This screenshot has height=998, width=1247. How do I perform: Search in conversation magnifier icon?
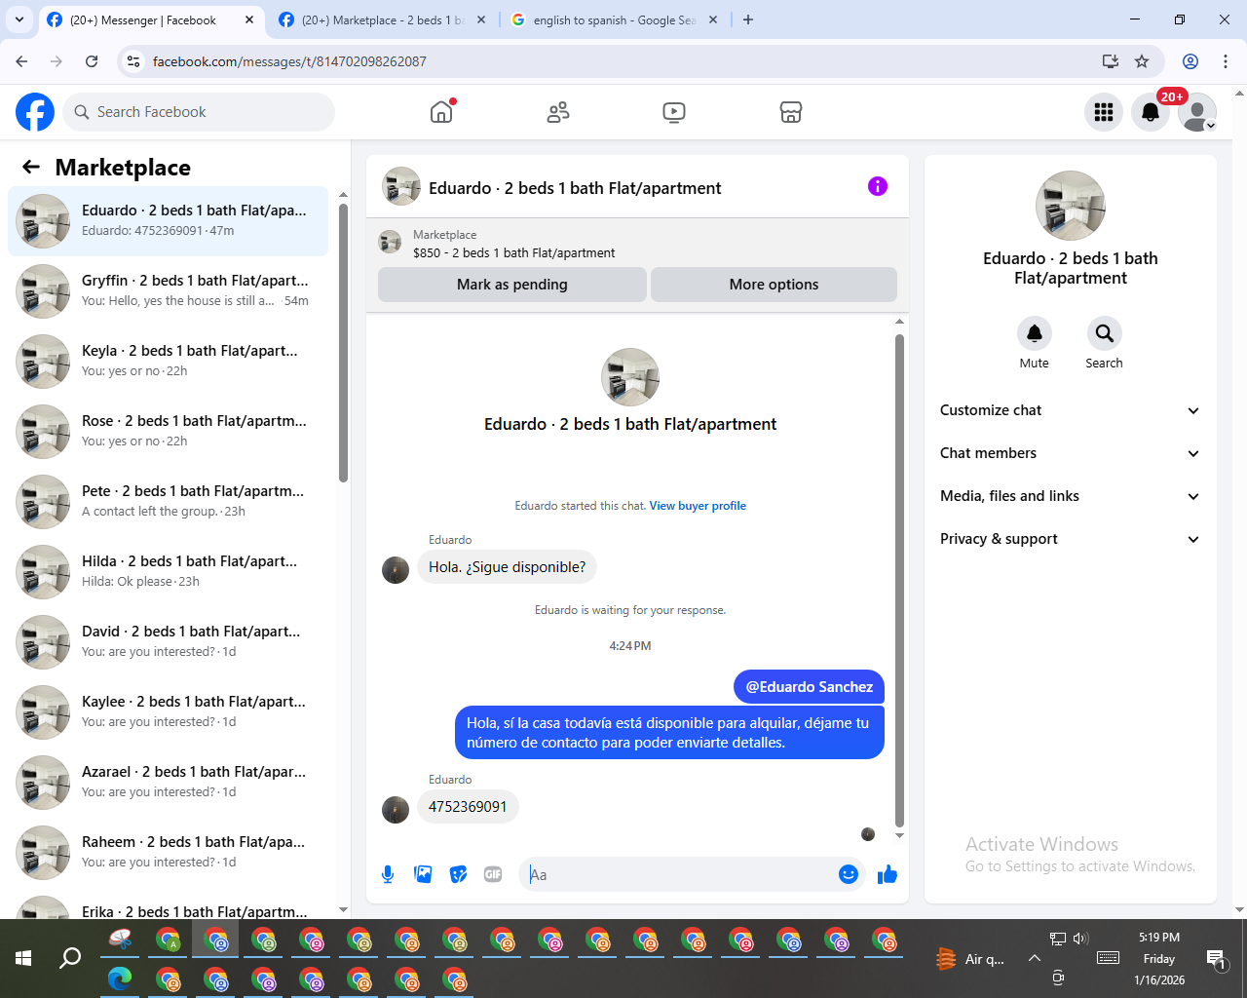pyautogui.click(x=1105, y=333)
